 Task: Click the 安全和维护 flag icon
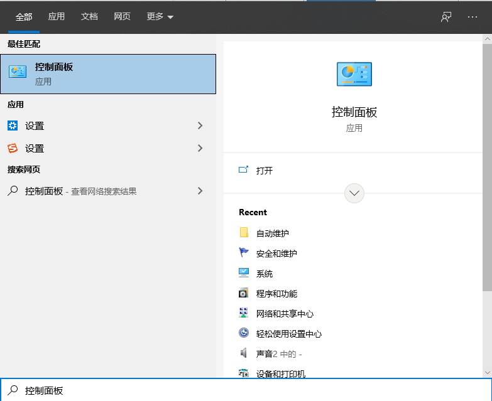tap(244, 253)
